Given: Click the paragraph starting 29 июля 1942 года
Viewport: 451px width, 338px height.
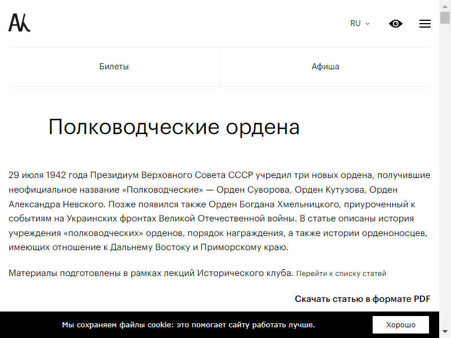Looking at the screenshot, I should [219, 211].
